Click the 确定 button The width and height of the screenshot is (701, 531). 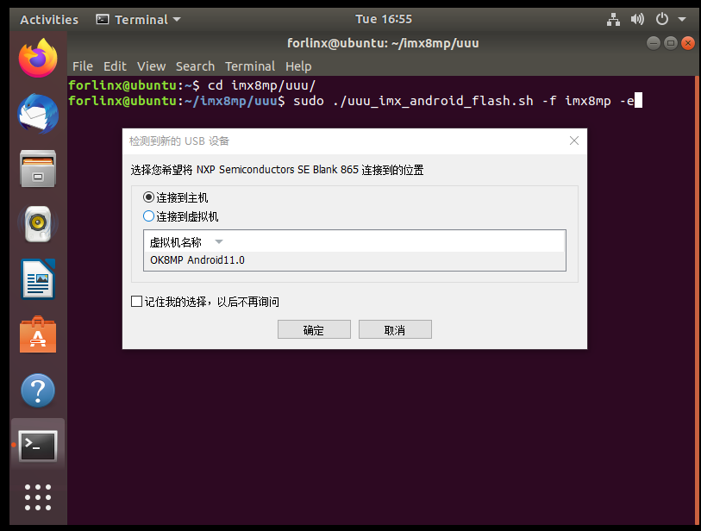(314, 330)
